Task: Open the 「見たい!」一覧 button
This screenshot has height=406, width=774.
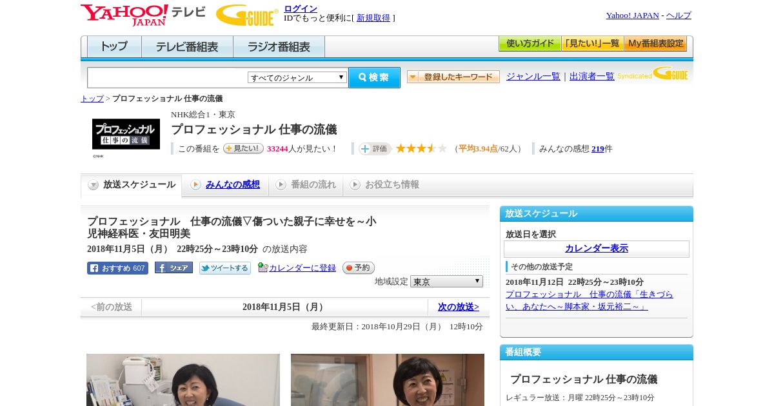Action: click(x=592, y=44)
